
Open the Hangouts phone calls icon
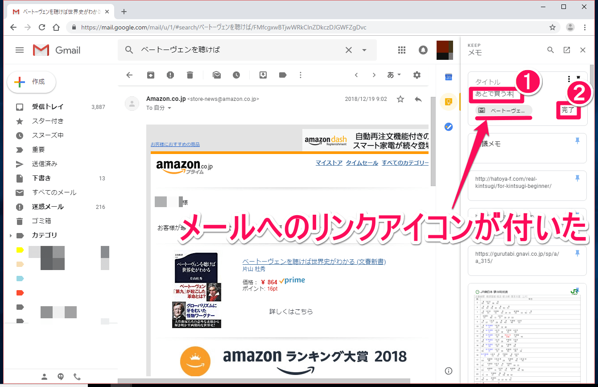point(77,376)
